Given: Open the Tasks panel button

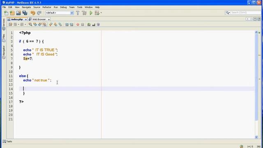Looking at the screenshot, I should point(7,141).
